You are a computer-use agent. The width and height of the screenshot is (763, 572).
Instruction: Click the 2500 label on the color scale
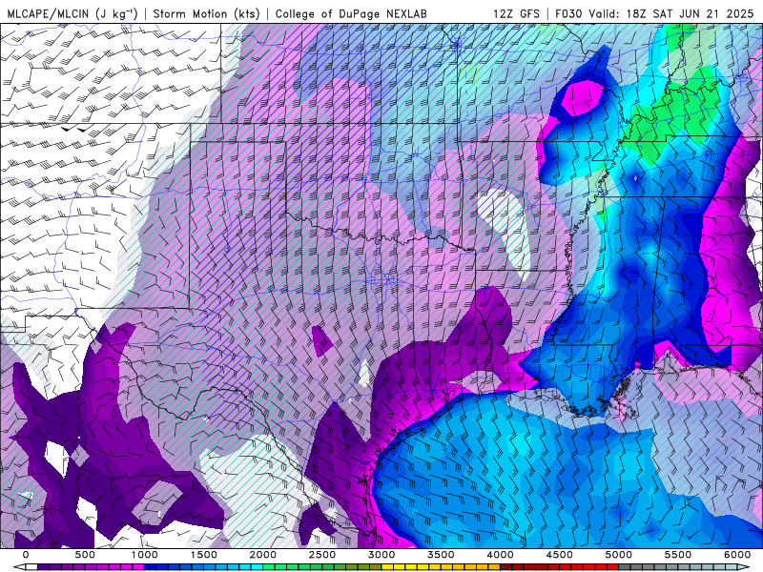pyautogui.click(x=322, y=555)
